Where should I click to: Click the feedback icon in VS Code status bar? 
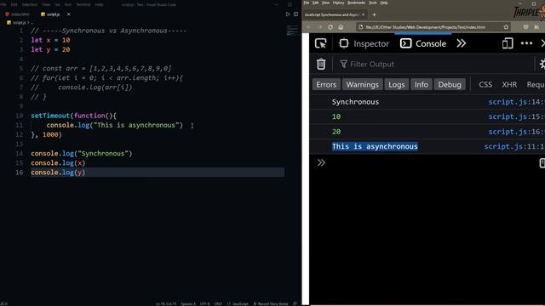click(x=295, y=303)
